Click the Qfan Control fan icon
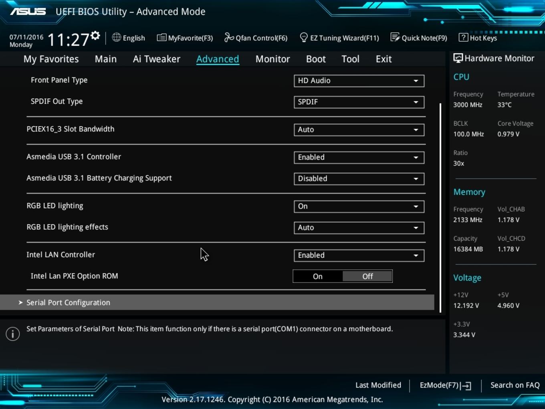The image size is (545, 409). [229, 37]
